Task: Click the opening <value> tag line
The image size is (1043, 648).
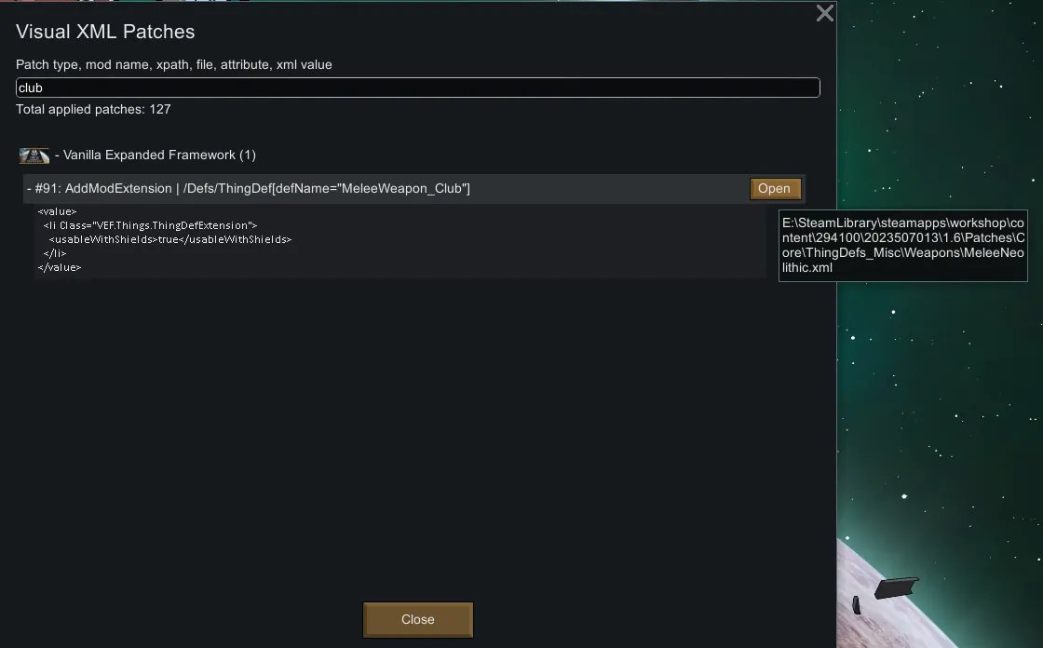Action: 58,212
